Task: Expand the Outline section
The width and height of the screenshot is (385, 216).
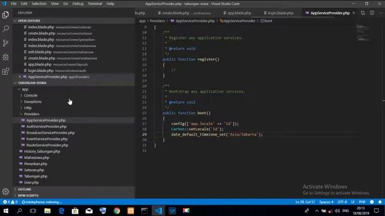Action: [x=73, y=190]
